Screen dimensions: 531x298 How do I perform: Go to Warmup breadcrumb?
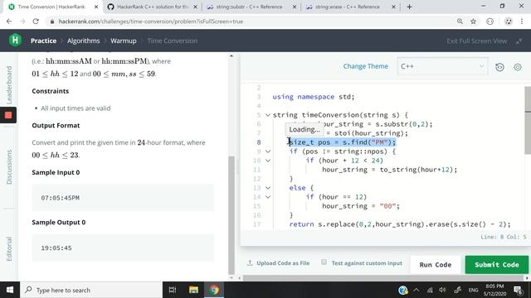coord(124,41)
